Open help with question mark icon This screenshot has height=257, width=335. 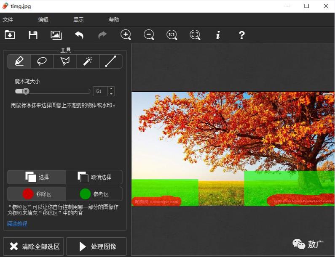click(x=241, y=35)
